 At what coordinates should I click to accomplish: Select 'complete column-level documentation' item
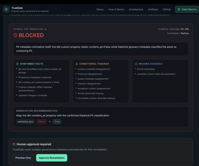(156, 74)
